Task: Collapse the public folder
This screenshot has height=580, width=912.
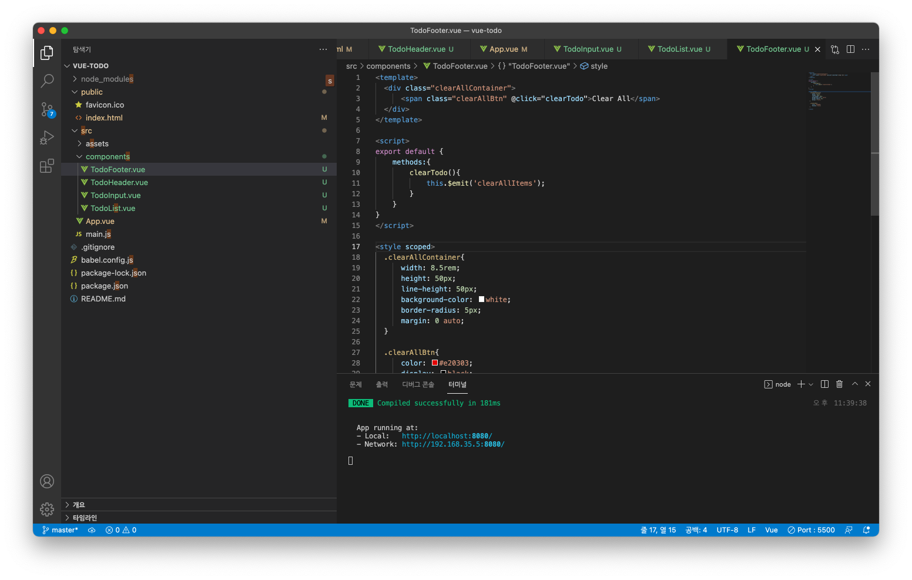Action: 199,92
